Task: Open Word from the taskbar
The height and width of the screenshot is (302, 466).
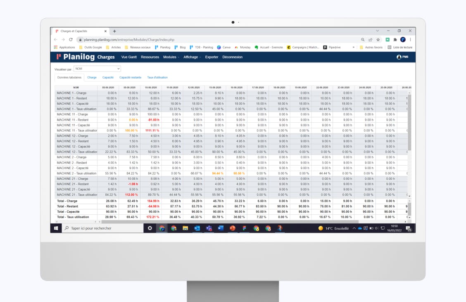Action: click(221, 228)
